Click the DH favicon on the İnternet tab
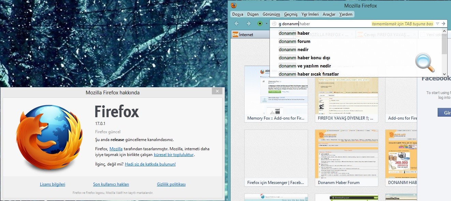Screen dimensions: 451x201 pos(235,34)
